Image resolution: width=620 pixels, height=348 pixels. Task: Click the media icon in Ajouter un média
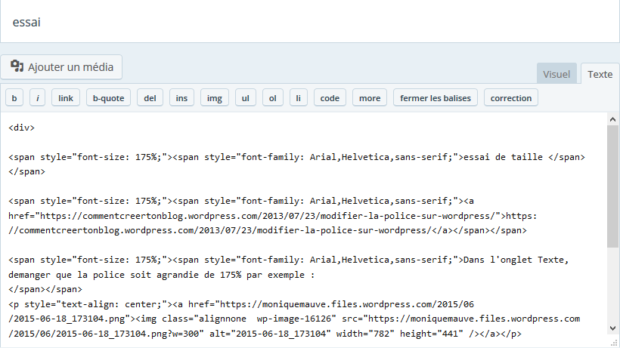pyautogui.click(x=17, y=66)
